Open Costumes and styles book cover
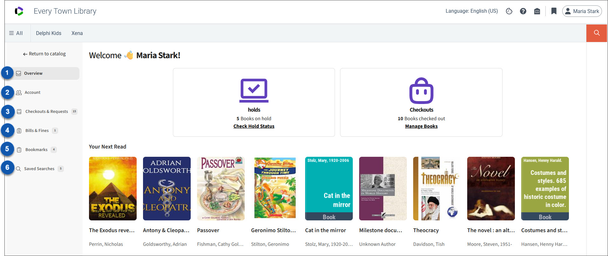 (x=545, y=189)
